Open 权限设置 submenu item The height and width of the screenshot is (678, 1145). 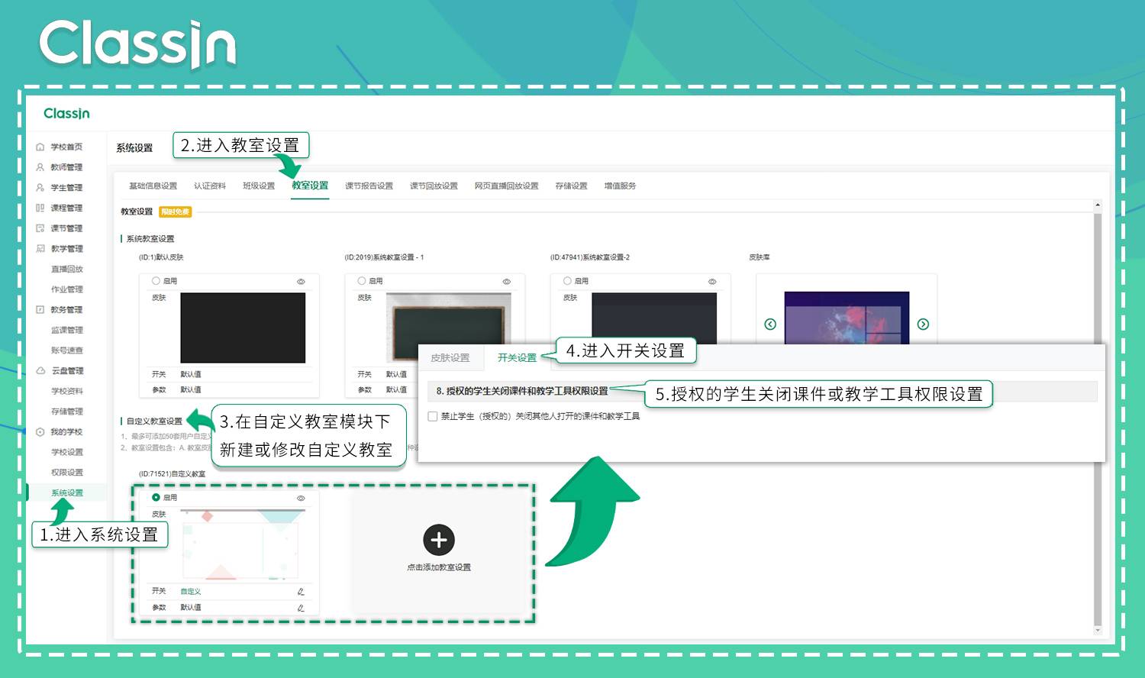67,473
